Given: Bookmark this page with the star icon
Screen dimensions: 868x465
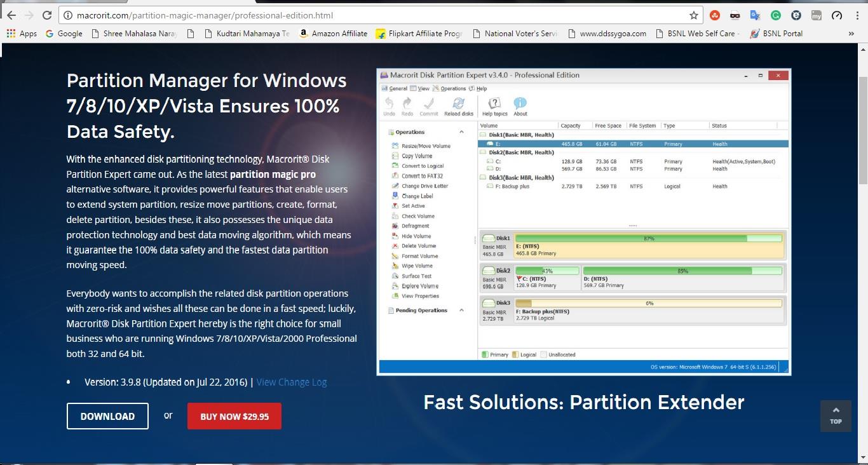Looking at the screenshot, I should (x=694, y=15).
